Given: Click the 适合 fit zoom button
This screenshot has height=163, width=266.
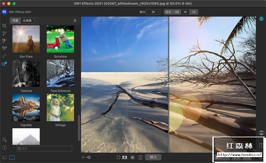Looking at the screenshot, I should tap(168, 12).
